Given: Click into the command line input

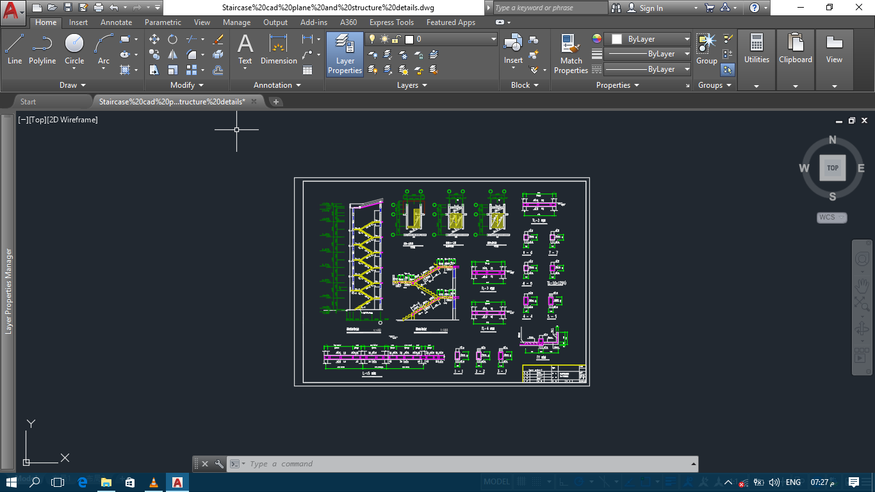Looking at the screenshot, I should pyautogui.click(x=468, y=464).
